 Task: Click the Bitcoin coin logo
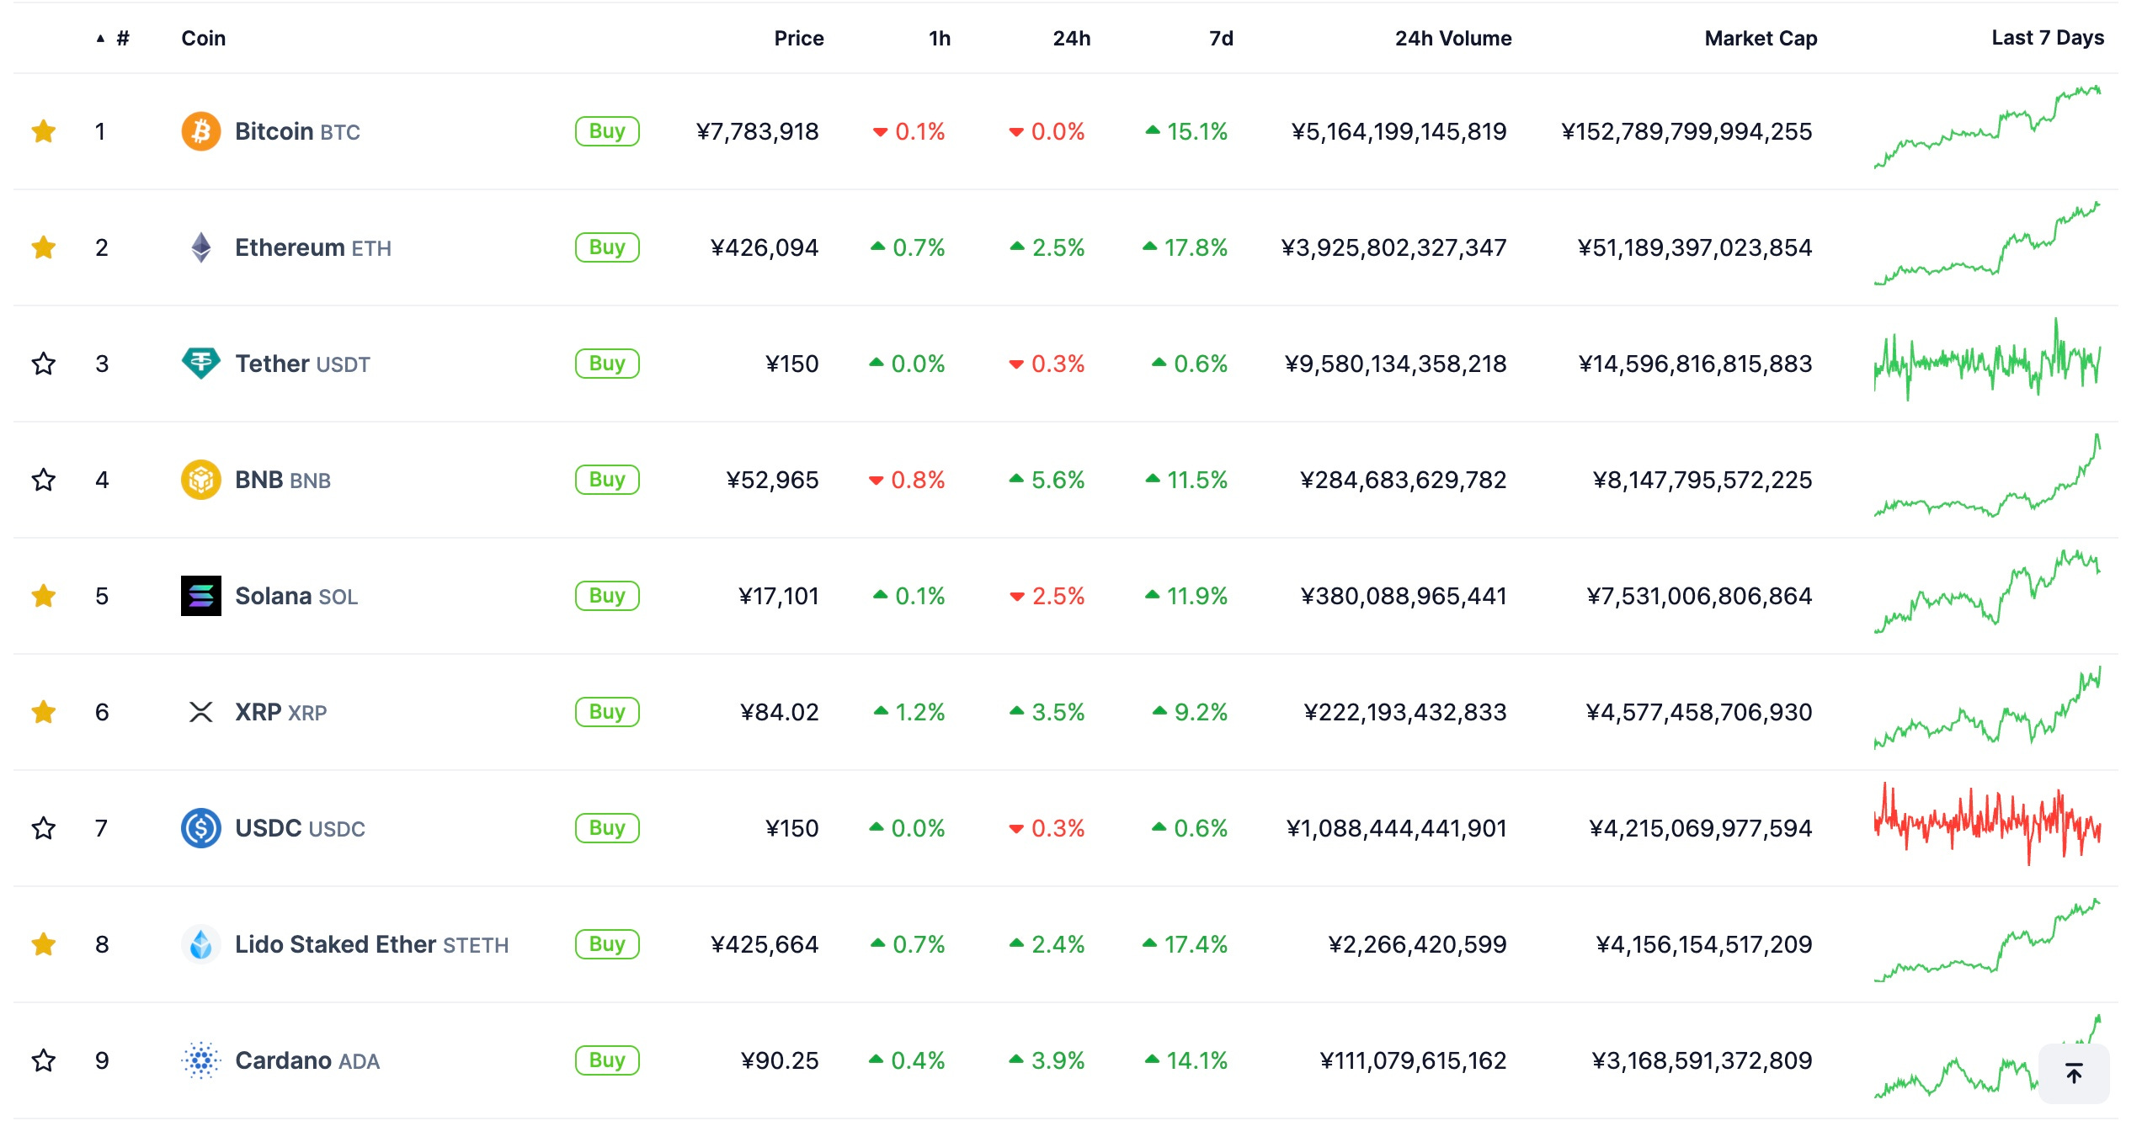point(201,131)
